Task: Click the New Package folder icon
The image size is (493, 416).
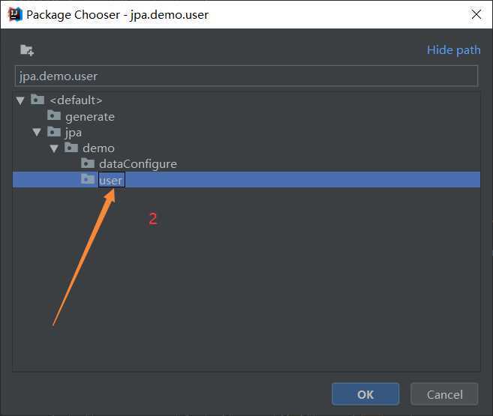Action: point(27,50)
